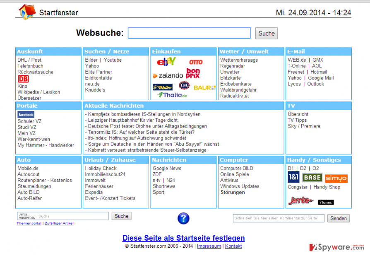Click the BAUR shop logo

(x=204, y=88)
